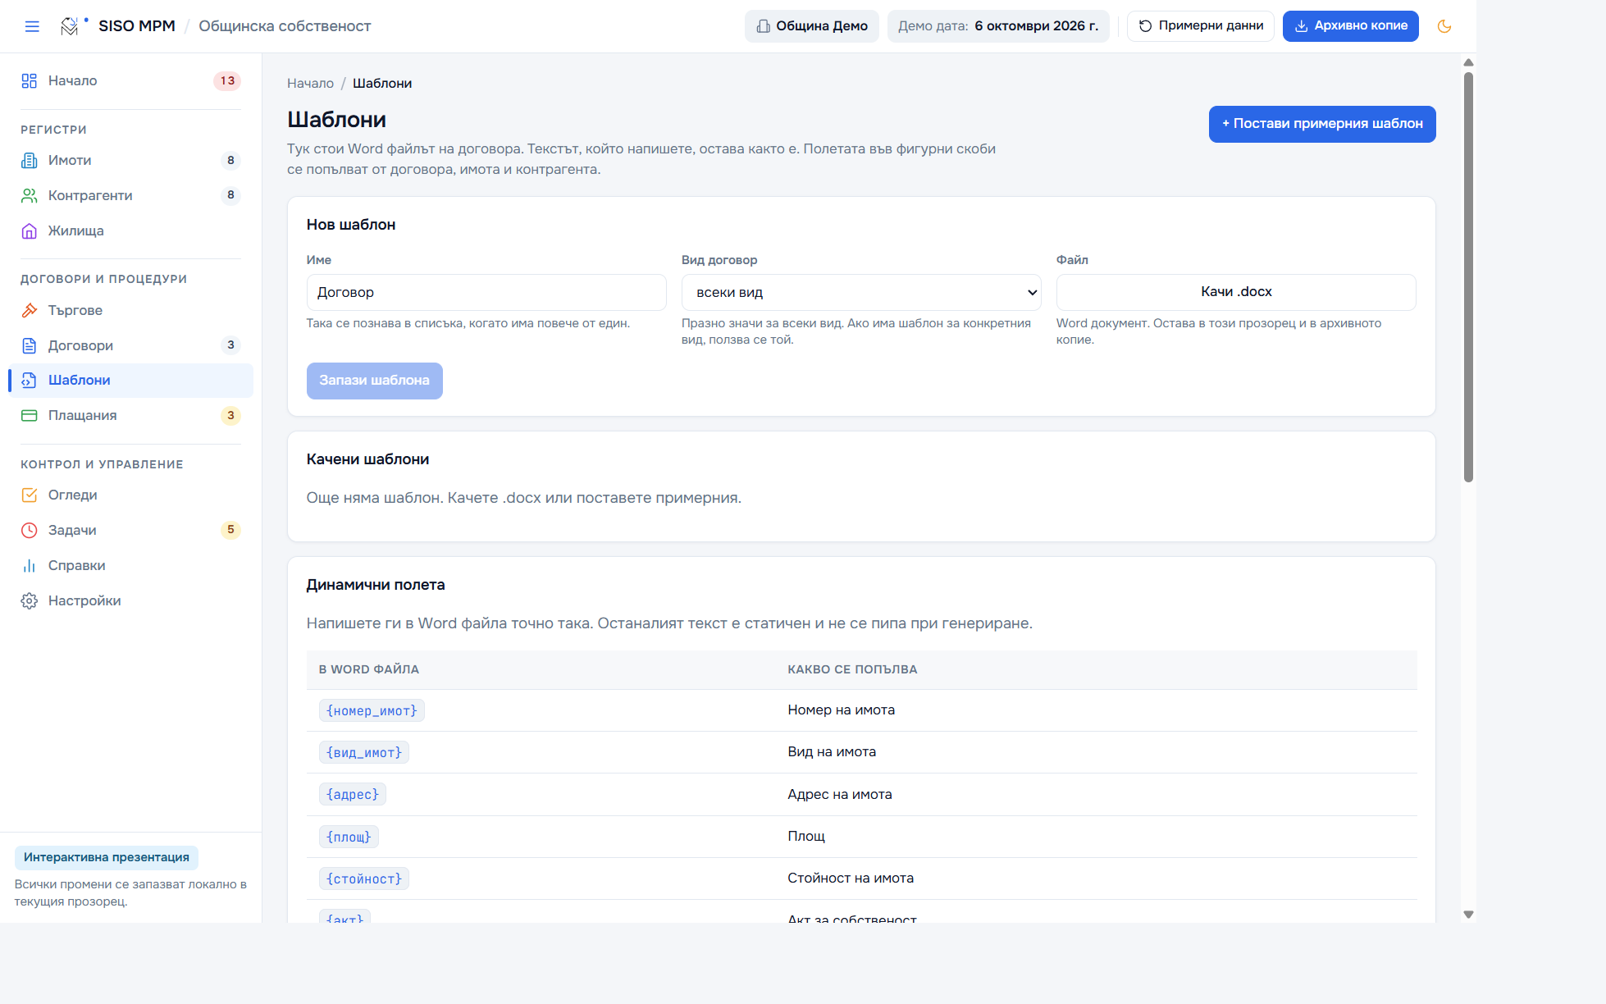This screenshot has width=1606, height=1004.
Task: Click the Жилища house icon
Action: click(x=30, y=230)
